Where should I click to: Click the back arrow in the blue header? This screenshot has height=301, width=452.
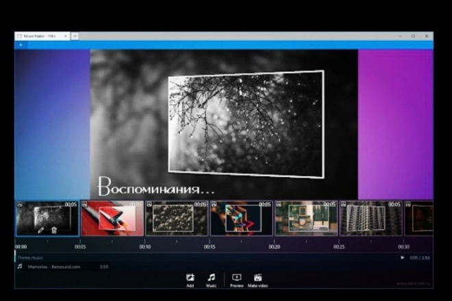(x=21, y=44)
